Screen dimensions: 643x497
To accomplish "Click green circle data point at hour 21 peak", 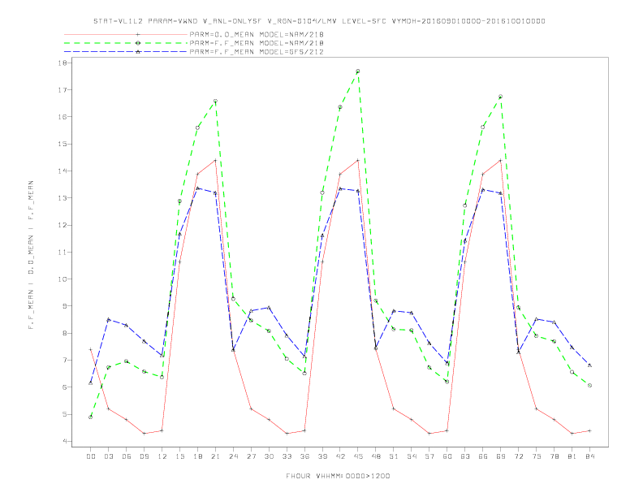I will (215, 101).
